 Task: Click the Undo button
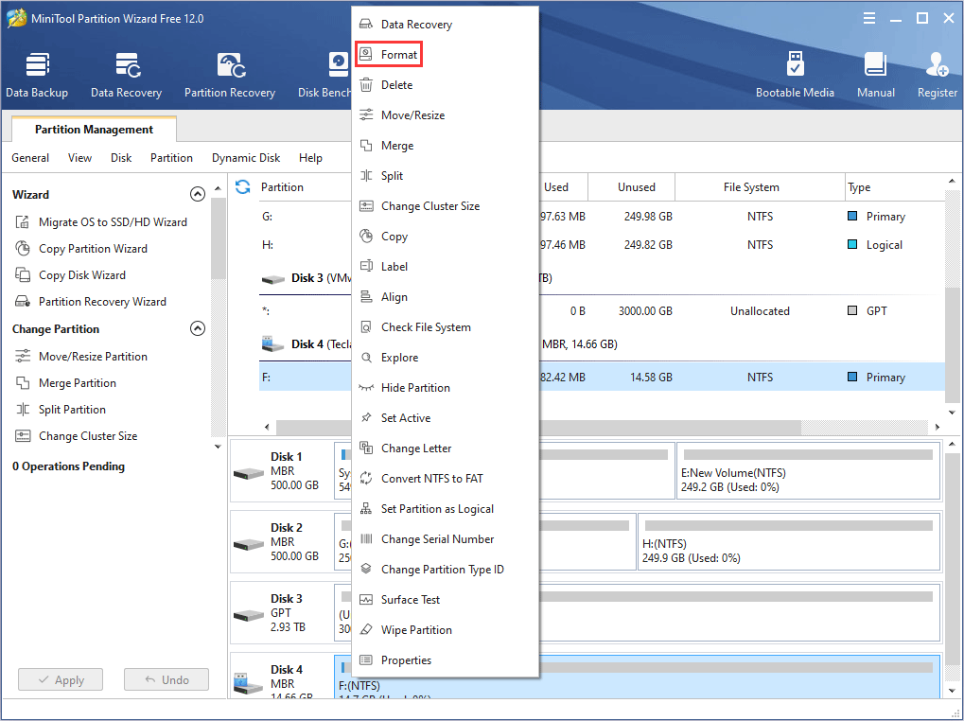167,679
